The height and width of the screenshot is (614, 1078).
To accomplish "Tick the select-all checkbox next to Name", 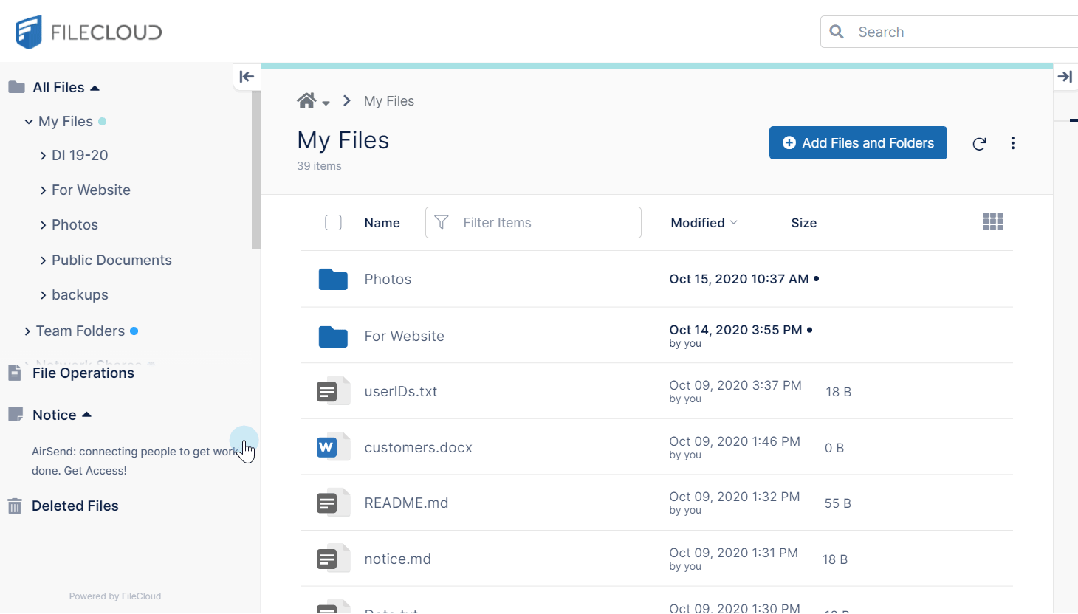I will coord(333,223).
